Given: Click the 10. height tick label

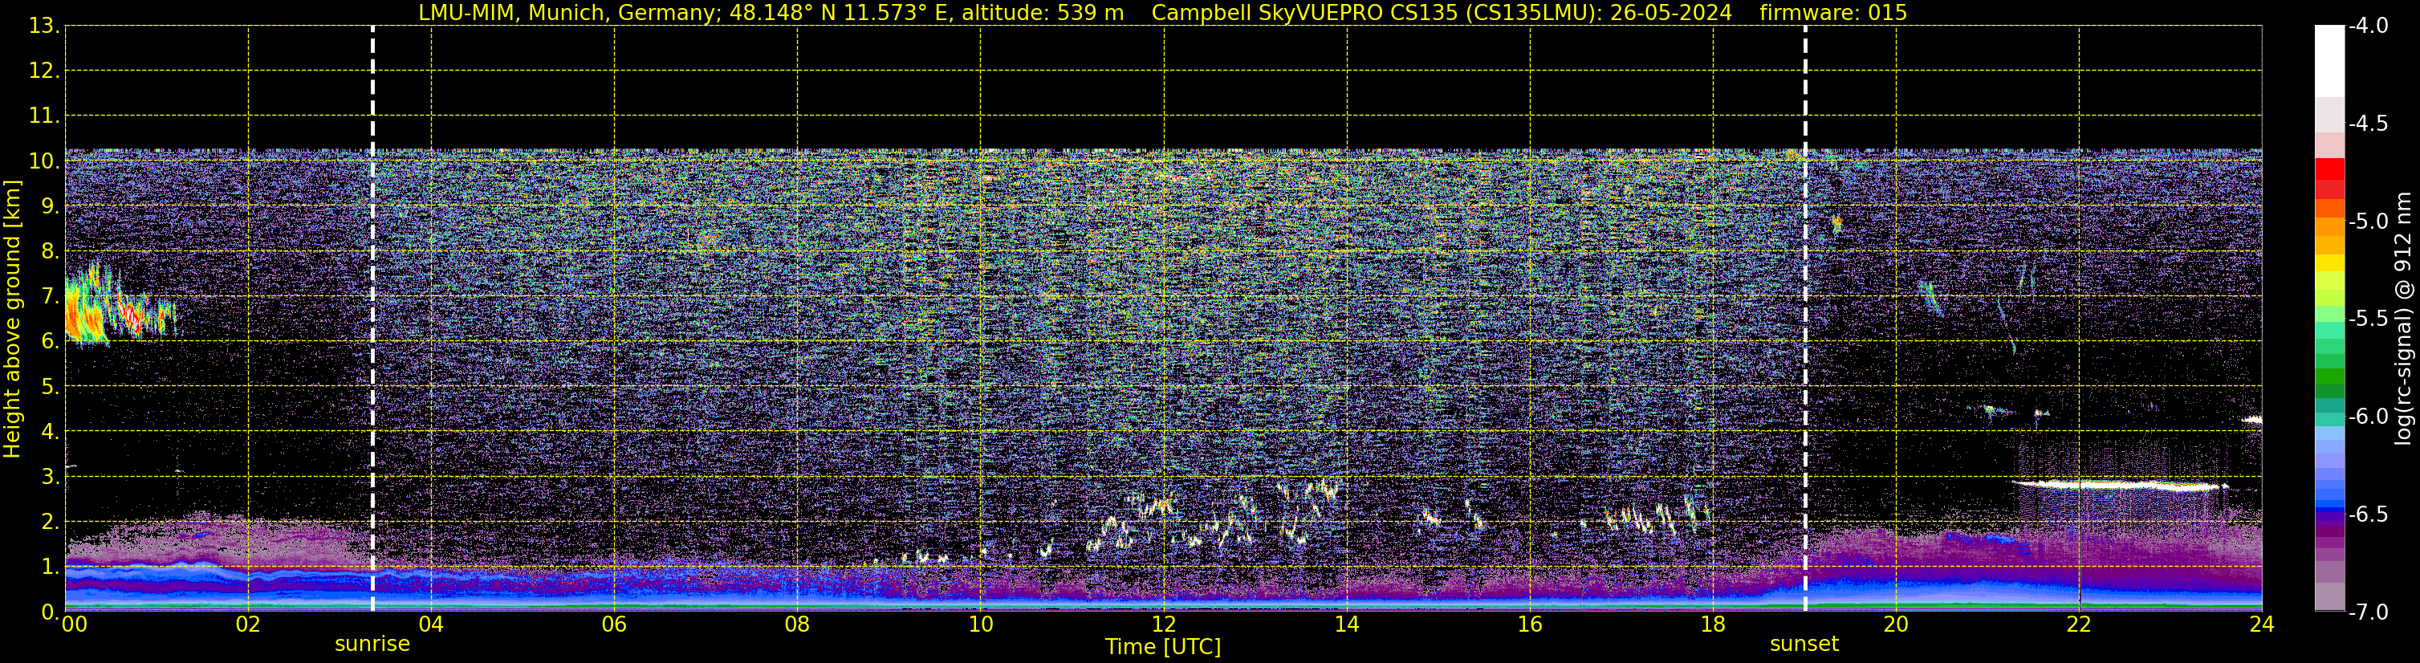Looking at the screenshot, I should tap(43, 161).
